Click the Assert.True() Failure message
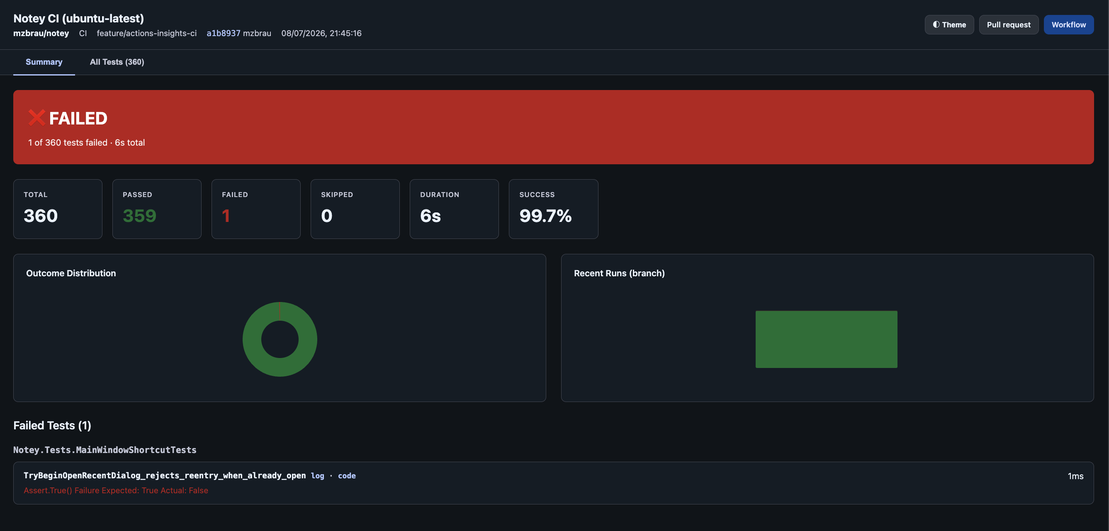 tap(116, 490)
